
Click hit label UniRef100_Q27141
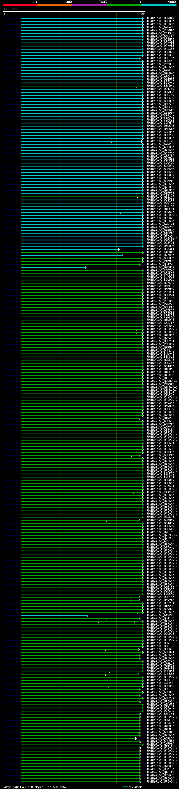[x=160, y=711]
